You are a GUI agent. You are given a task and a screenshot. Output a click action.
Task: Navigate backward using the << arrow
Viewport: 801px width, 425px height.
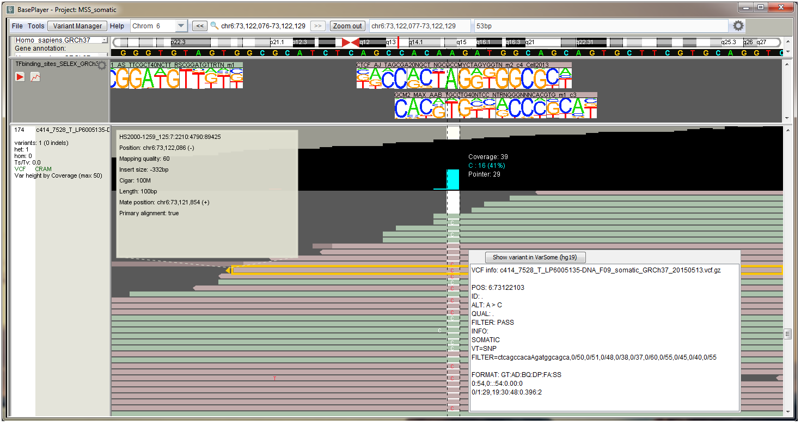[200, 25]
